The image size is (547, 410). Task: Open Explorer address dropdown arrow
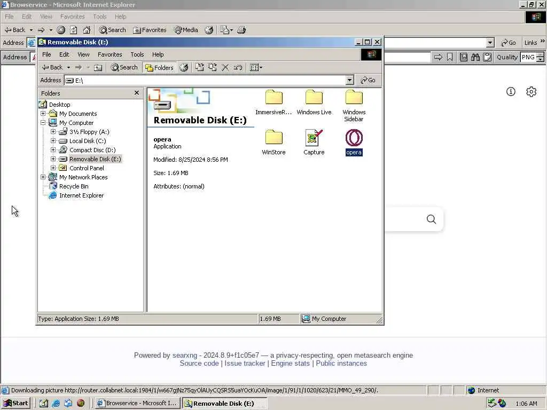click(349, 80)
